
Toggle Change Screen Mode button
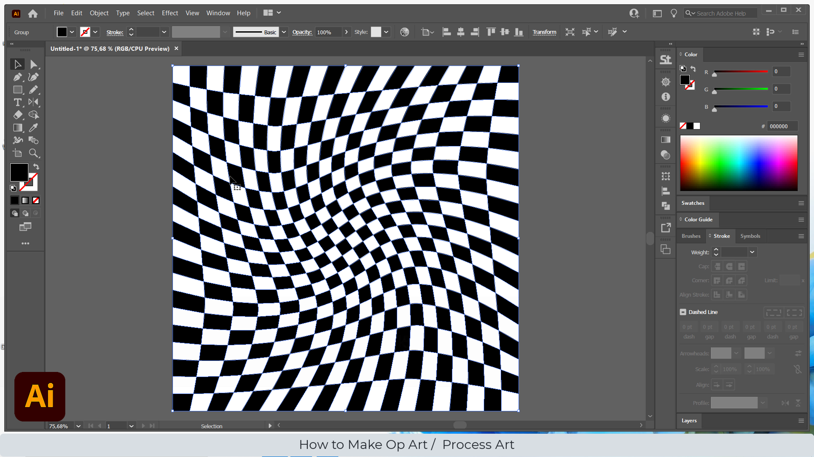[25, 227]
